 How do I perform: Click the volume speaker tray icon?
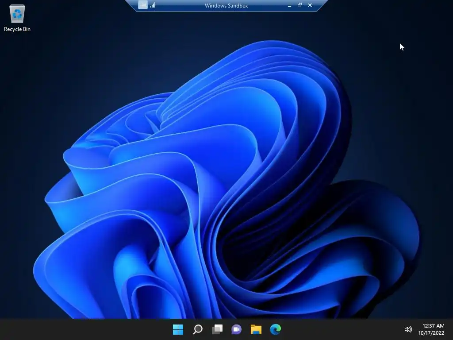(408, 329)
